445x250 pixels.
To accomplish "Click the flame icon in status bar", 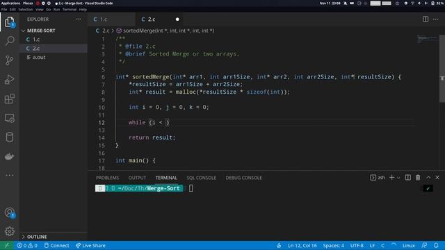I will coord(279,245).
